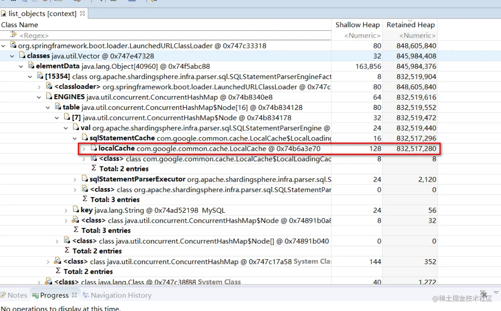Switch to the Notes tab
Image resolution: width=501 pixels, height=311 pixels.
[14, 295]
